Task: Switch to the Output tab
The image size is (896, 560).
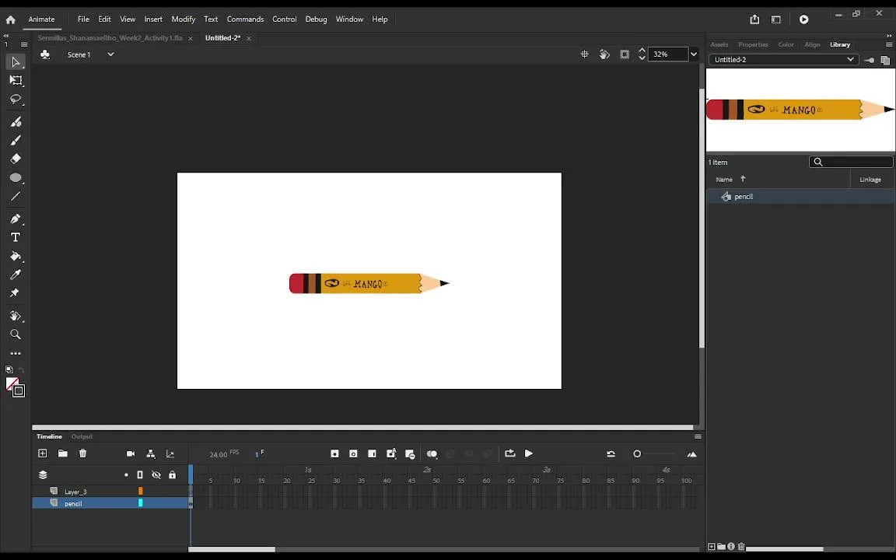Action: pyautogui.click(x=82, y=436)
